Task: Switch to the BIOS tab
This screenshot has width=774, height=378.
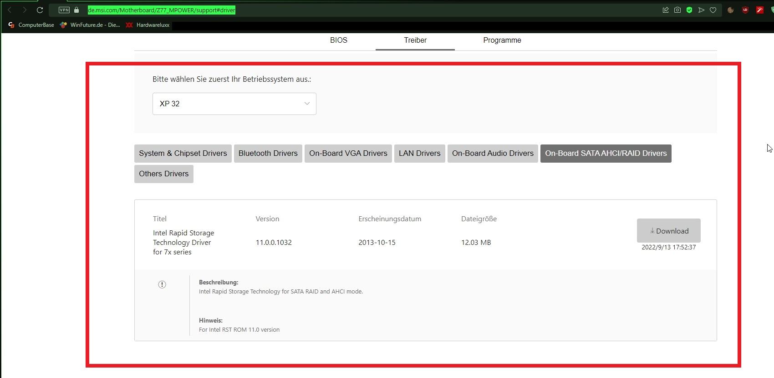Action: [x=339, y=40]
